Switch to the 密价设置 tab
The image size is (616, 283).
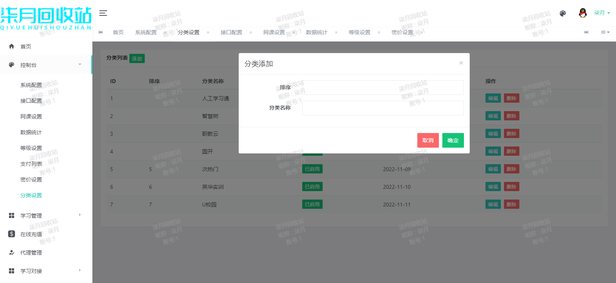(x=402, y=32)
